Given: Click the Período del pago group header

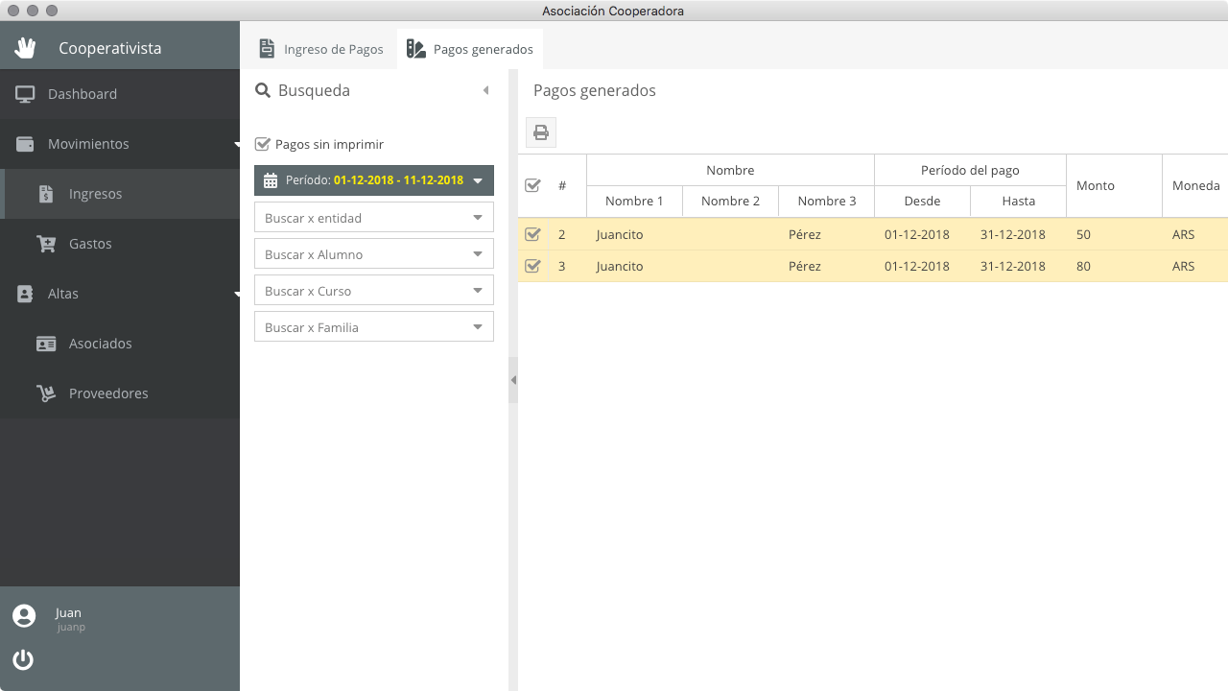Looking at the screenshot, I should (970, 170).
